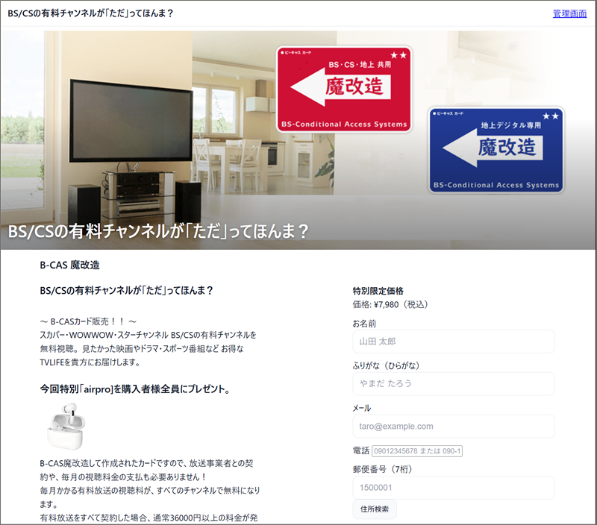Focus the ふりがな input field
Image resolution: width=597 pixels, height=525 pixels.
(x=453, y=383)
